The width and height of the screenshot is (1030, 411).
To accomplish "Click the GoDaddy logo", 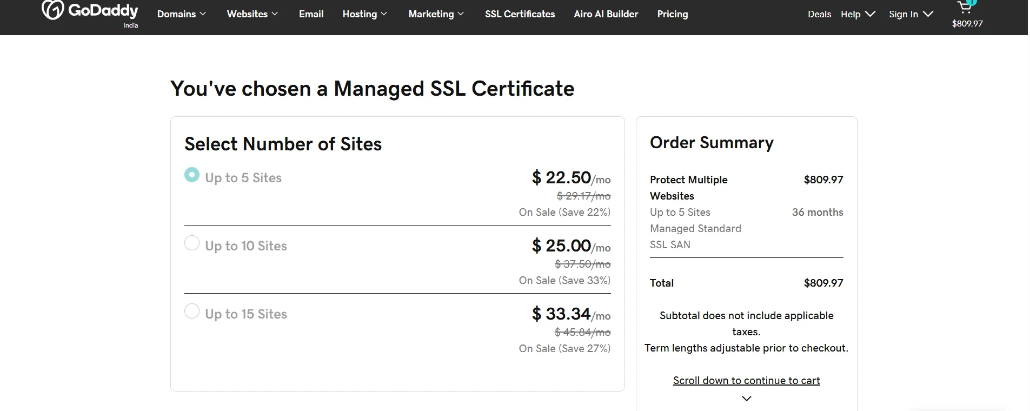I will pos(90,10).
